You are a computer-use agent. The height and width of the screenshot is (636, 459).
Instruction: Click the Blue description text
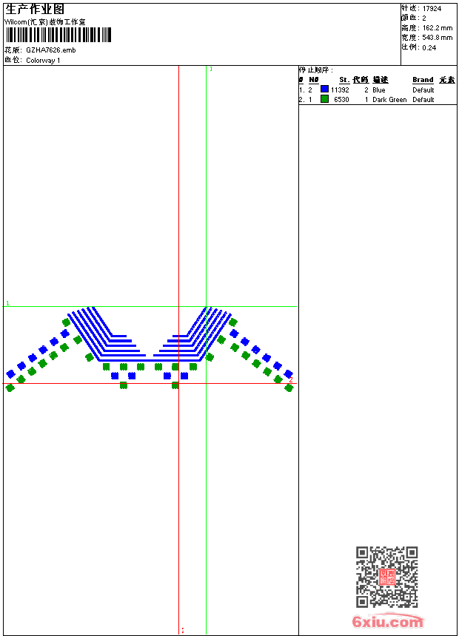click(379, 90)
